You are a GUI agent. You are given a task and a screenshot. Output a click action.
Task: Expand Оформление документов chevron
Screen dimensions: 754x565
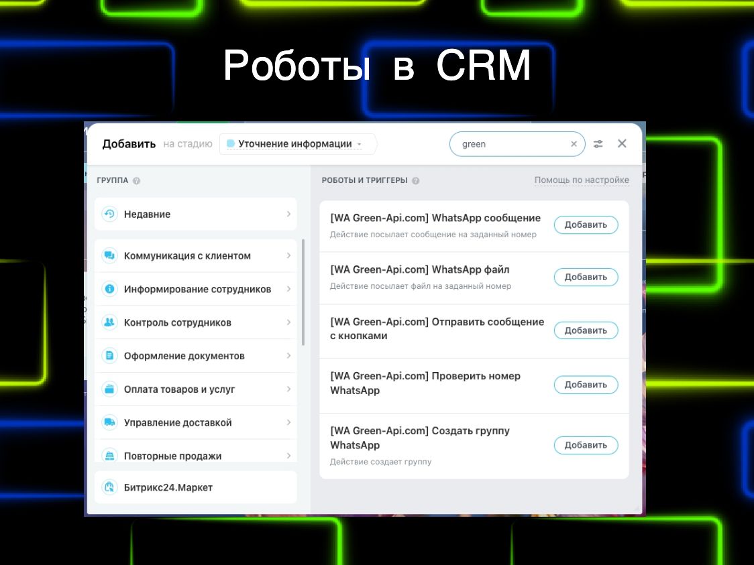[x=288, y=355]
